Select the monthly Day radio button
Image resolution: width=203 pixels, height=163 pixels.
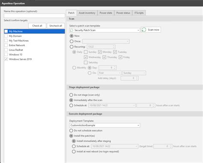[x=90, y=68]
